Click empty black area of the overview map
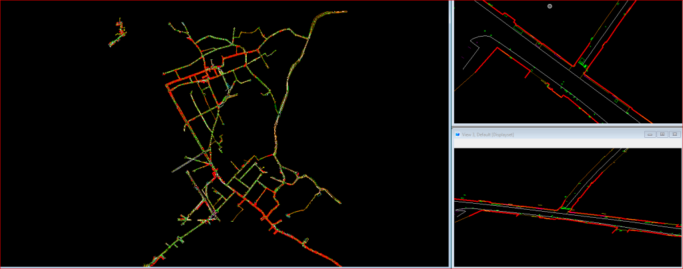683x269 pixels. [x=67, y=166]
